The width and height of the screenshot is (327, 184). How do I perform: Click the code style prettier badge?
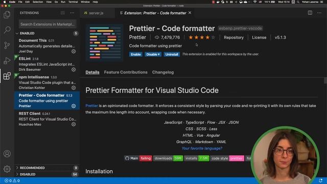pyautogui.click(x=227, y=158)
